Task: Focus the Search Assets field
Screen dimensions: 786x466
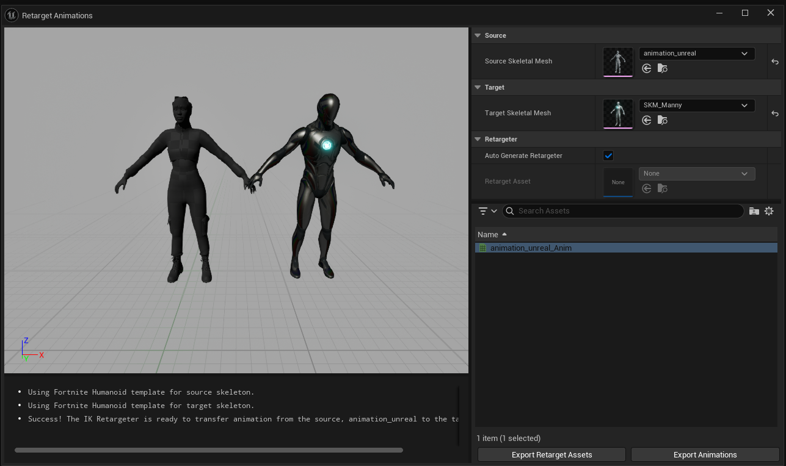Action: pos(623,211)
